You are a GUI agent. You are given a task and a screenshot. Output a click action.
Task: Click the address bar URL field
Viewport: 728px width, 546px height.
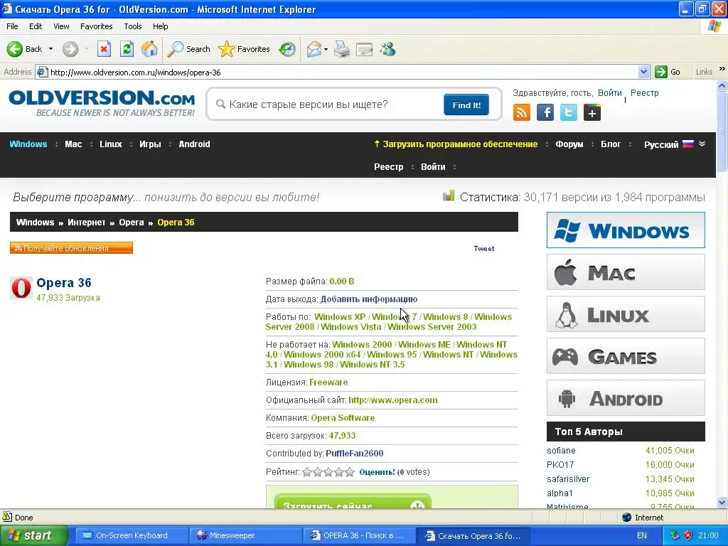tap(341, 72)
